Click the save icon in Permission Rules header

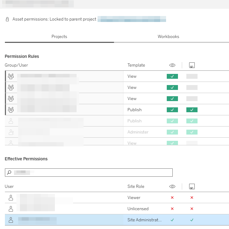pyautogui.click(x=192, y=65)
